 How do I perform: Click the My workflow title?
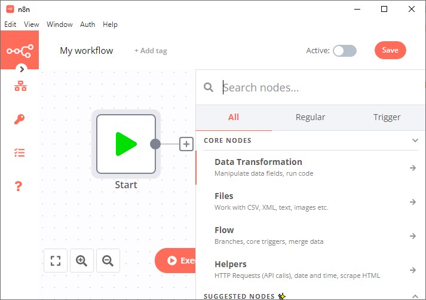pos(87,51)
